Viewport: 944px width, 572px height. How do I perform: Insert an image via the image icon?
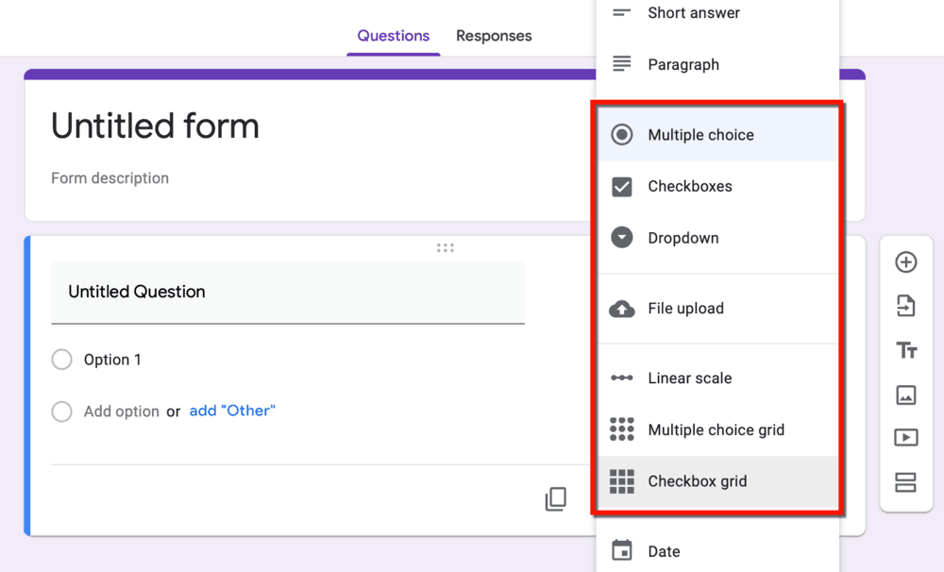[x=905, y=395]
